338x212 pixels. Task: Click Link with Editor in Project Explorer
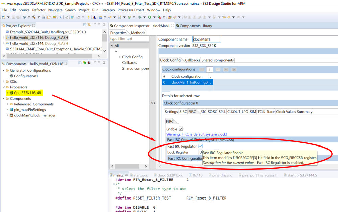(x=89, y=25)
